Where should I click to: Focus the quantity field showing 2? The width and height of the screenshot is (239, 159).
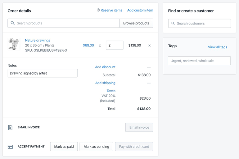click(115, 45)
